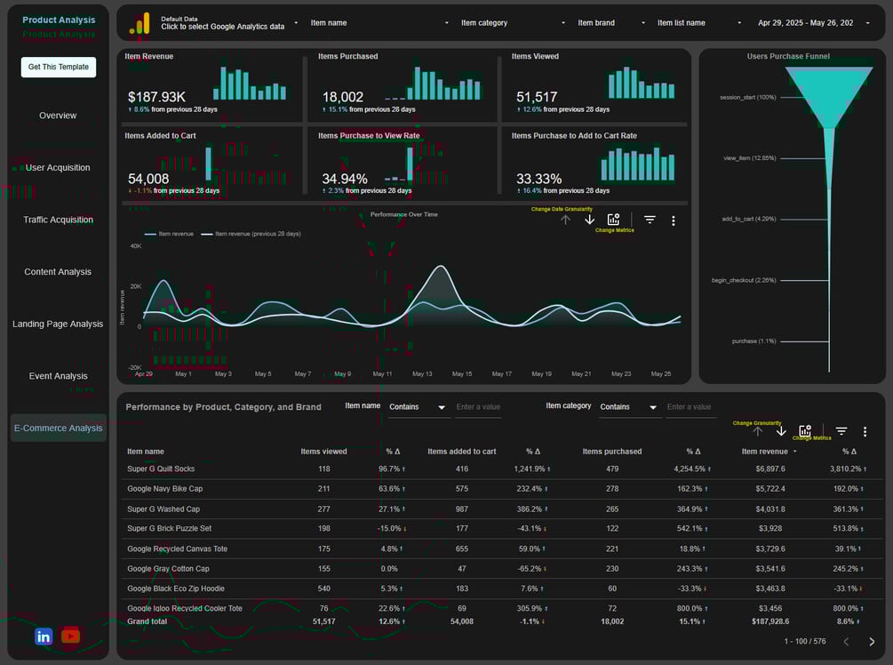Sort table by Item revenue column header
893x665 pixels.
[764, 452]
